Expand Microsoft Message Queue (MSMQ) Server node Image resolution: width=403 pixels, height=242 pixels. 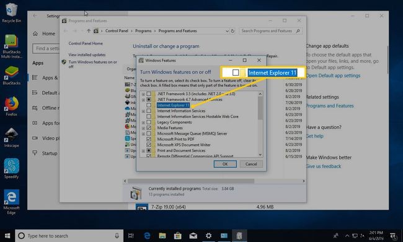click(x=143, y=134)
